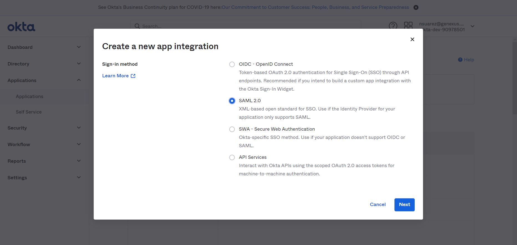Screen dimensions: 517x245
Task: Collapse the Applications sidebar chevron
Action: pyautogui.click(x=79, y=80)
